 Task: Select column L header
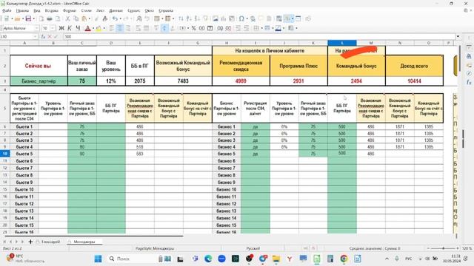coord(342,43)
